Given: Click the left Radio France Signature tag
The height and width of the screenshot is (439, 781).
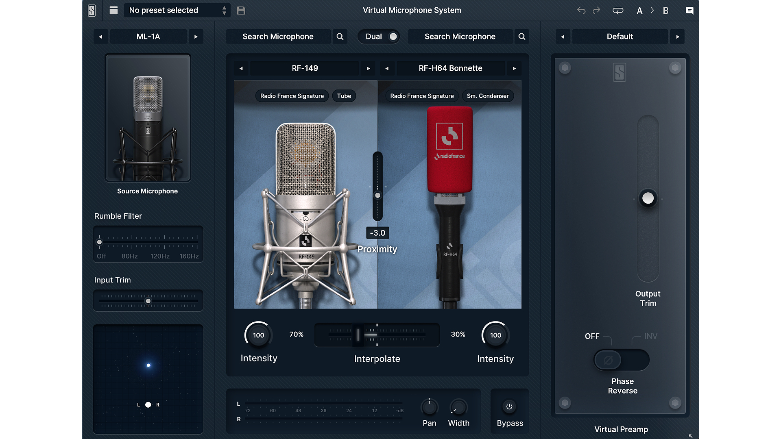Looking at the screenshot, I should pyautogui.click(x=292, y=96).
